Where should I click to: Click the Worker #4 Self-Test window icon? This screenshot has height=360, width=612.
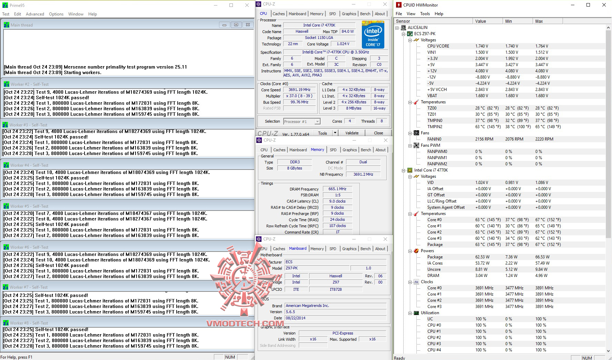pyautogui.click(x=6, y=165)
